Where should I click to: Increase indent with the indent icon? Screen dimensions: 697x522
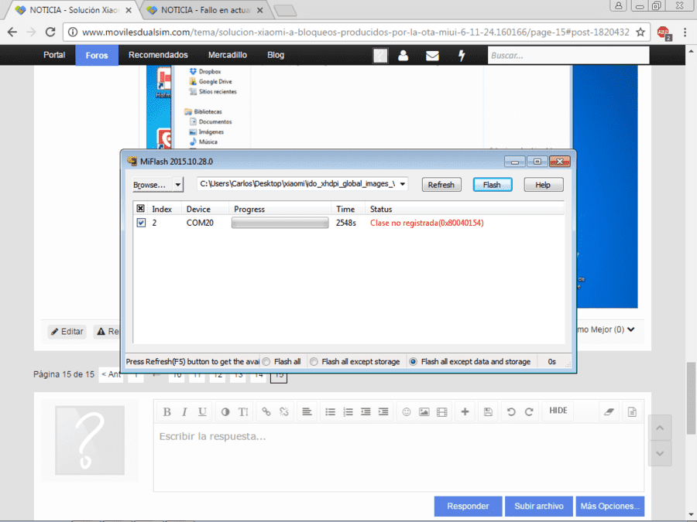click(383, 412)
